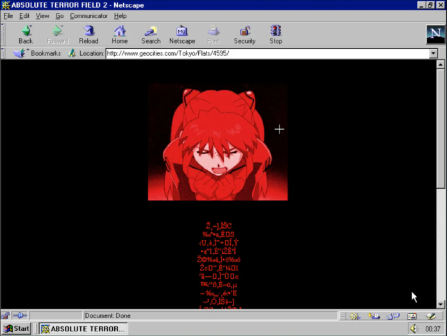Click the Netscape N logo
447x336 pixels.
tap(435, 34)
